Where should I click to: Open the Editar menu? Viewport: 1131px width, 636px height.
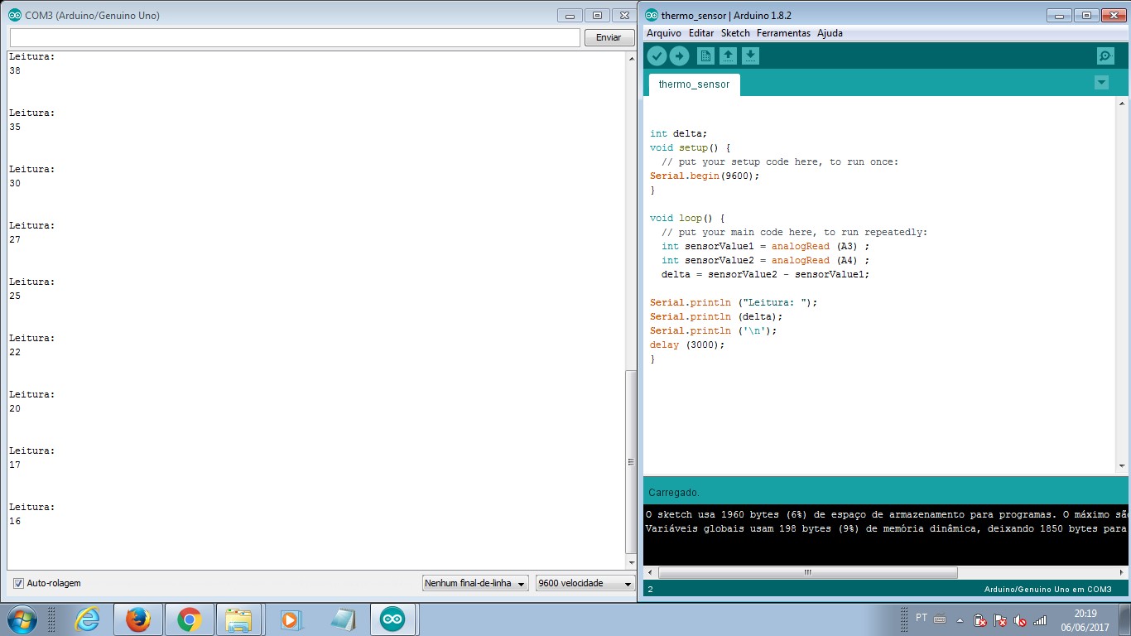tap(701, 33)
